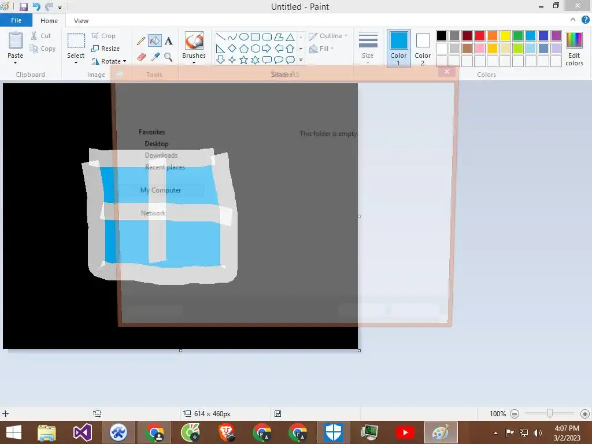Click the Edit colors button
The width and height of the screenshot is (592, 444).
[x=574, y=49]
